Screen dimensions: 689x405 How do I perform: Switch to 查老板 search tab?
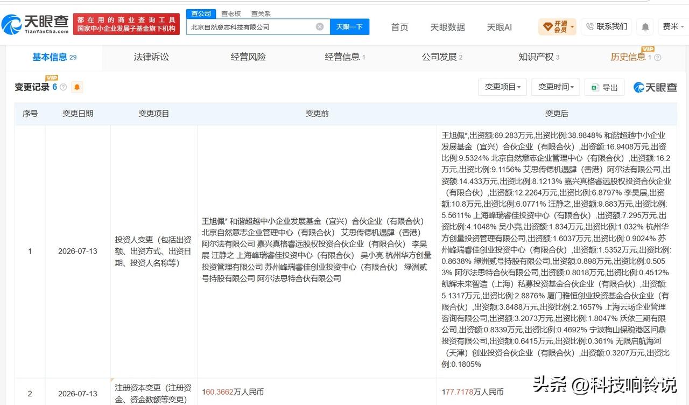pyautogui.click(x=231, y=13)
